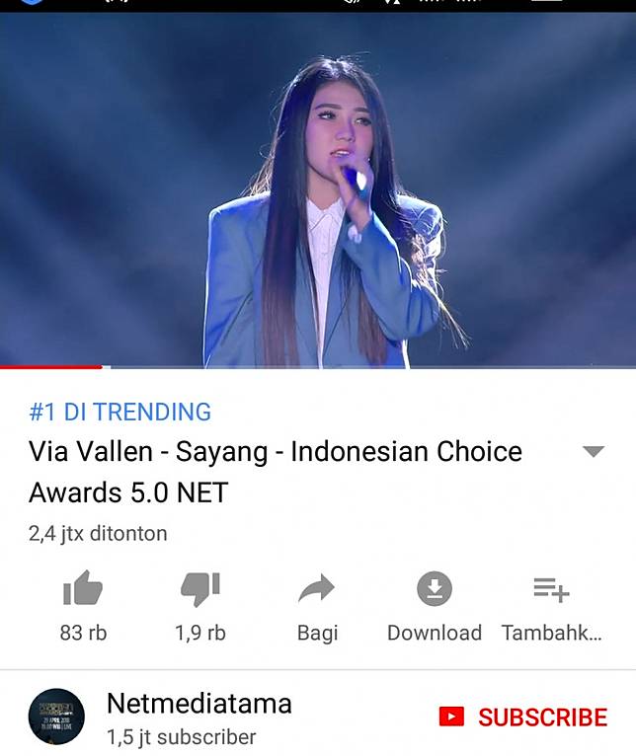Tap the video player showing the singer
This screenshot has width=636, height=756.
[318, 189]
